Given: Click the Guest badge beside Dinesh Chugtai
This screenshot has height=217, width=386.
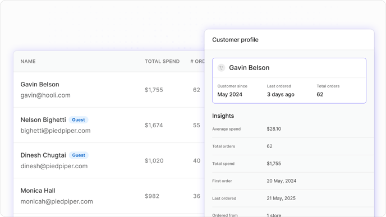Looking at the screenshot, I should point(79,155).
